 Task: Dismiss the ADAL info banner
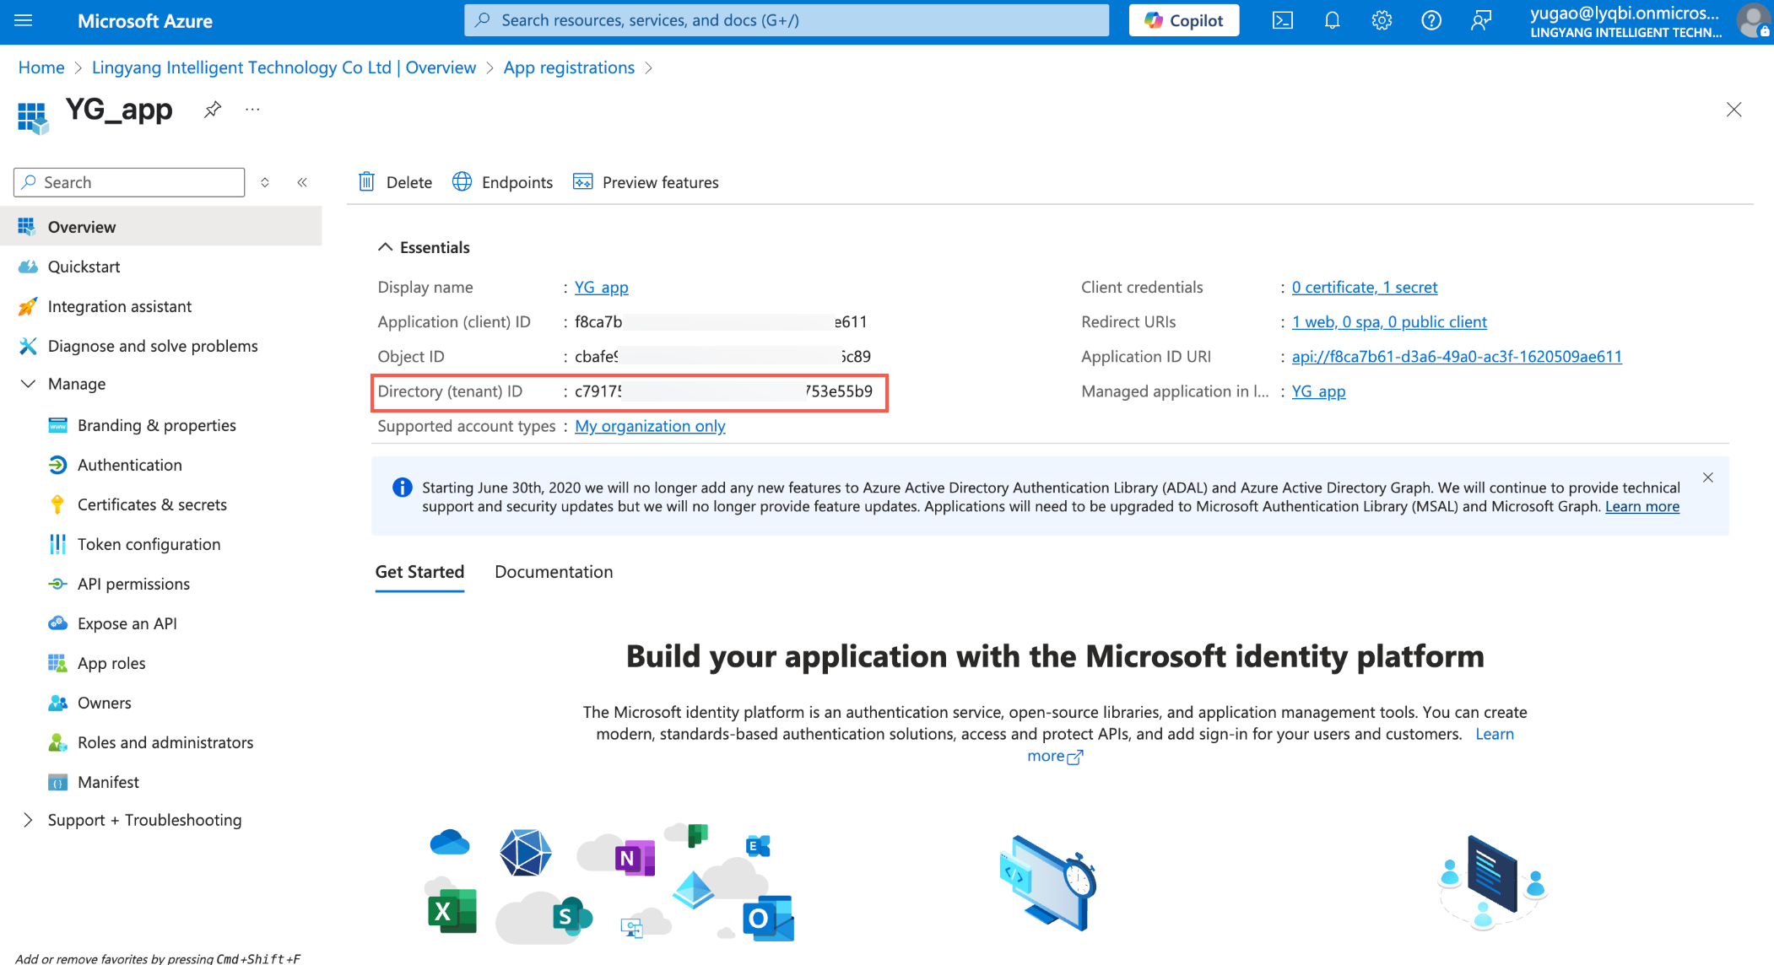pos(1707,477)
